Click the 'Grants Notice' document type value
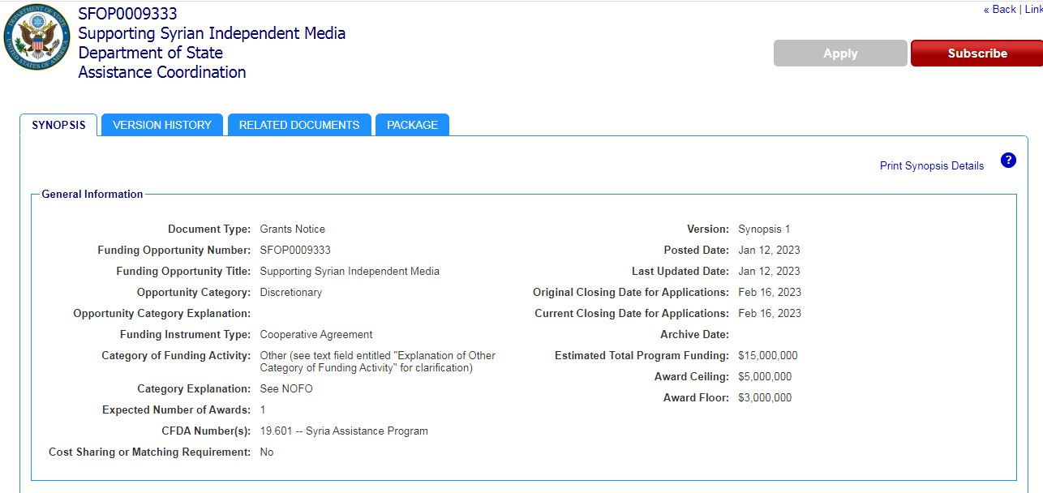The width and height of the screenshot is (1043, 493). (x=293, y=229)
